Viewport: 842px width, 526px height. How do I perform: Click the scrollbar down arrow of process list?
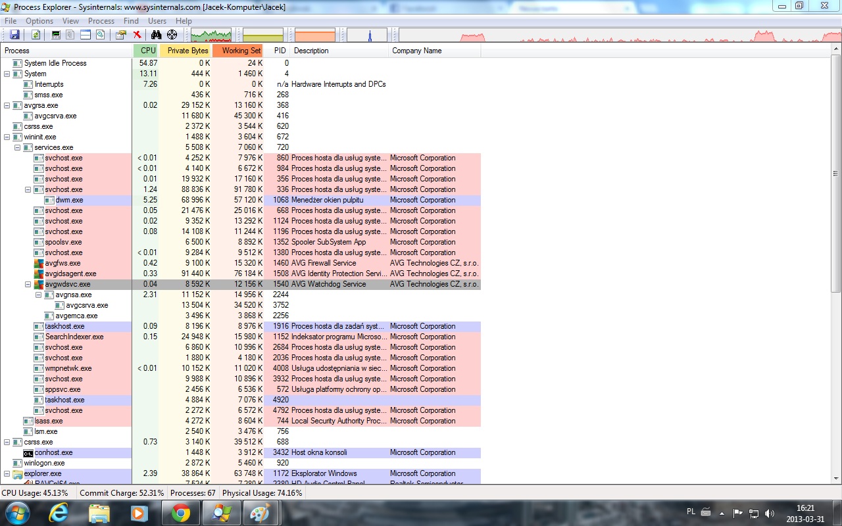tap(836, 479)
